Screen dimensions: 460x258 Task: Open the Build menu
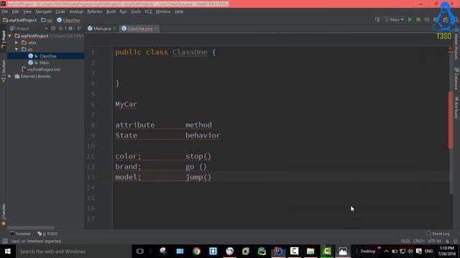pos(111,11)
